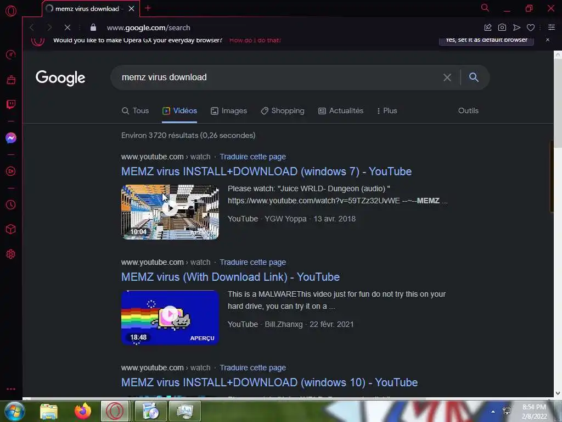Viewport: 562px width, 422px height.
Task: Clear the Google search query
Action: click(447, 77)
